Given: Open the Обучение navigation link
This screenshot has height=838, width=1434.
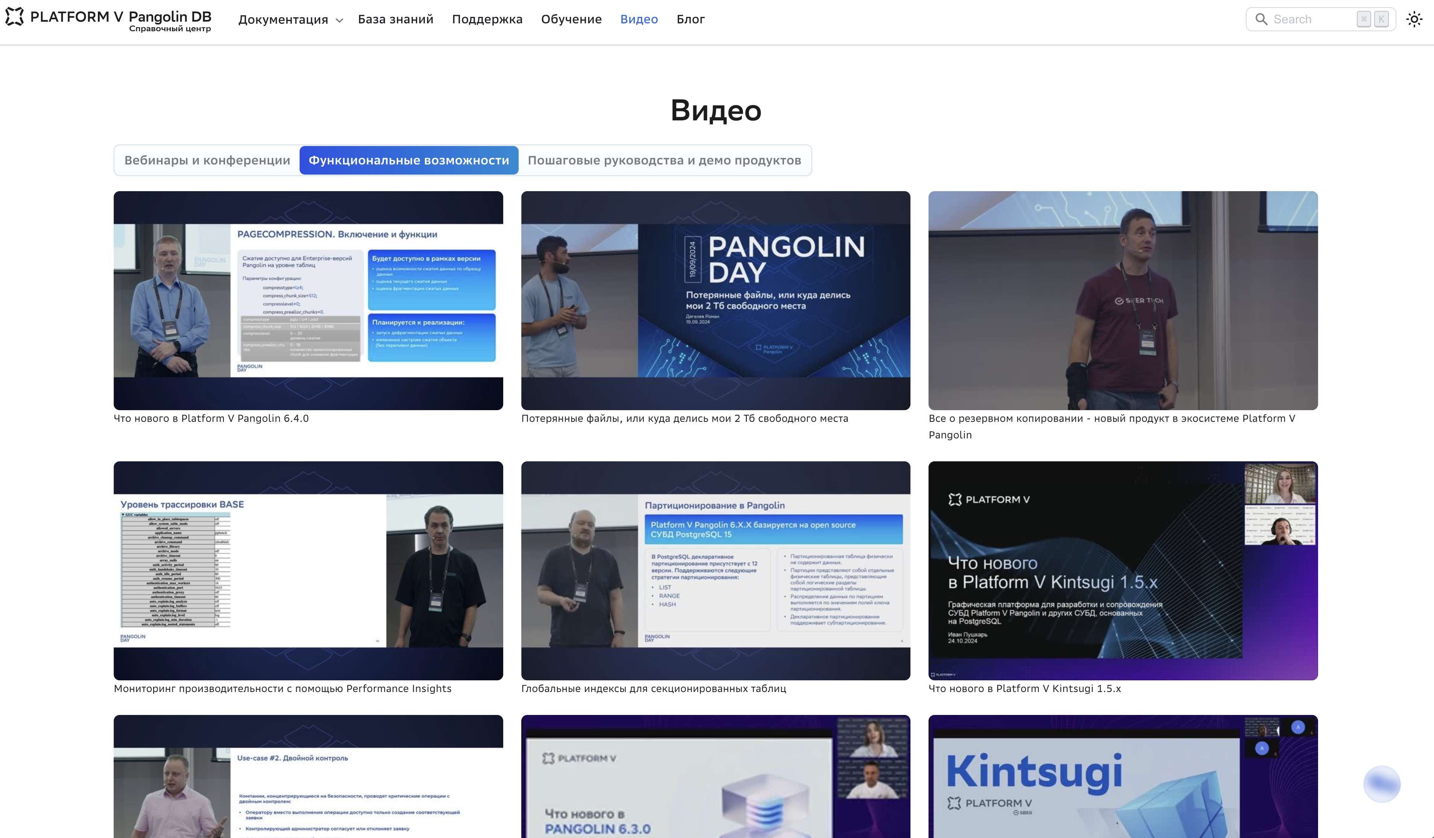Looking at the screenshot, I should coord(571,19).
